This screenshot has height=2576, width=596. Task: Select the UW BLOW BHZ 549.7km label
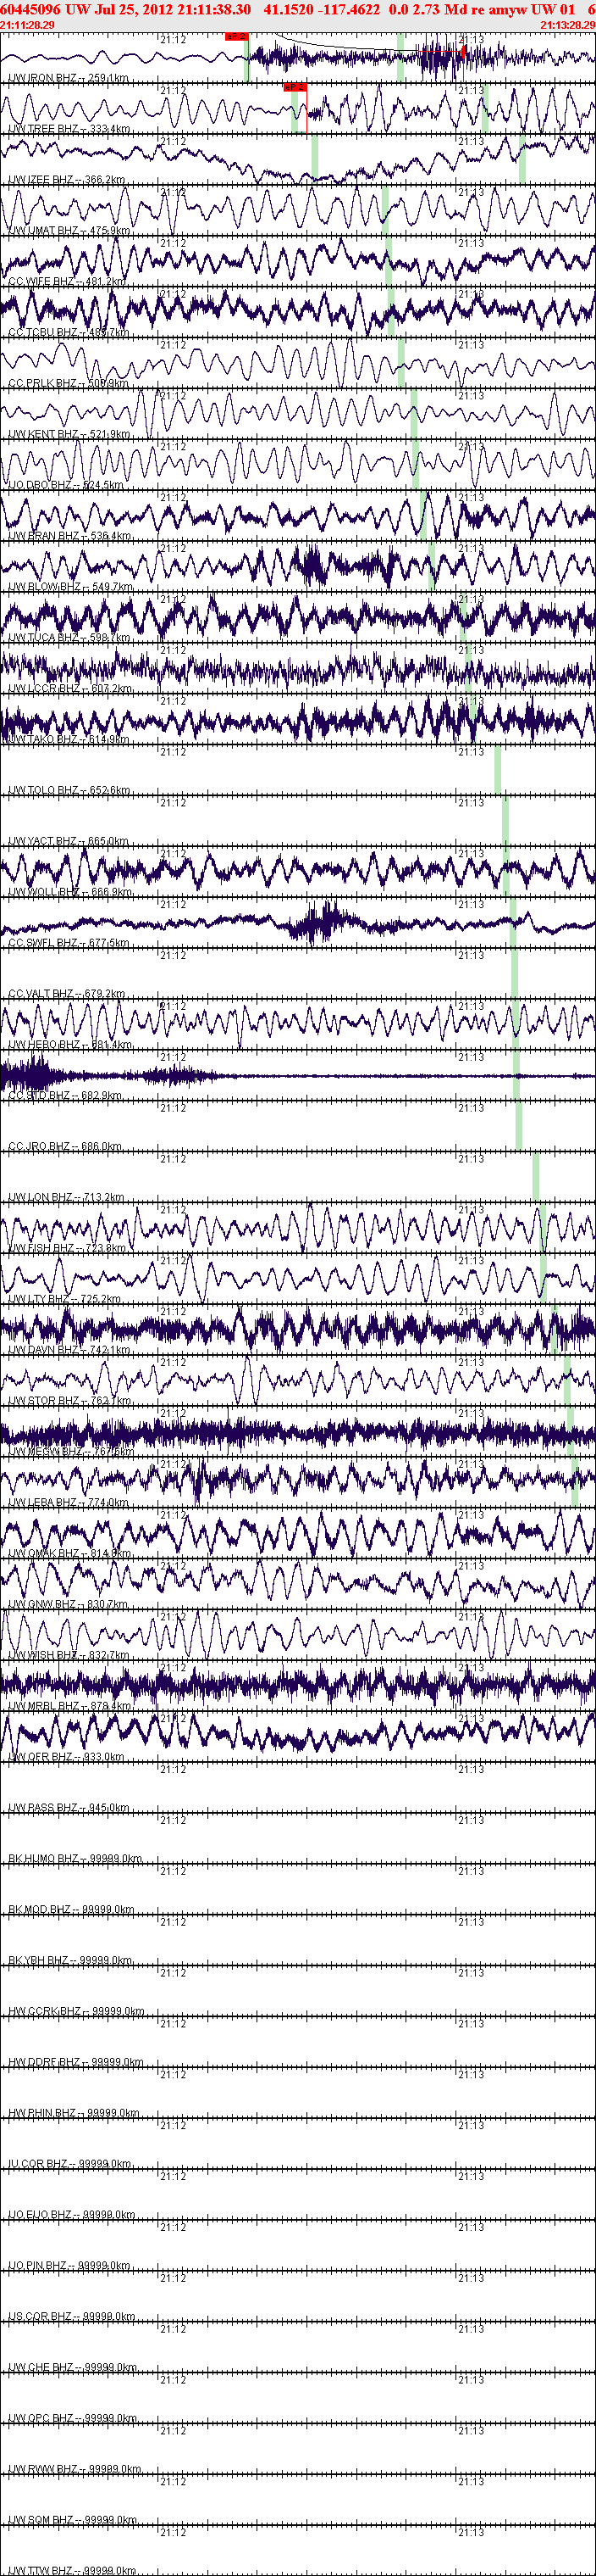click(70, 587)
